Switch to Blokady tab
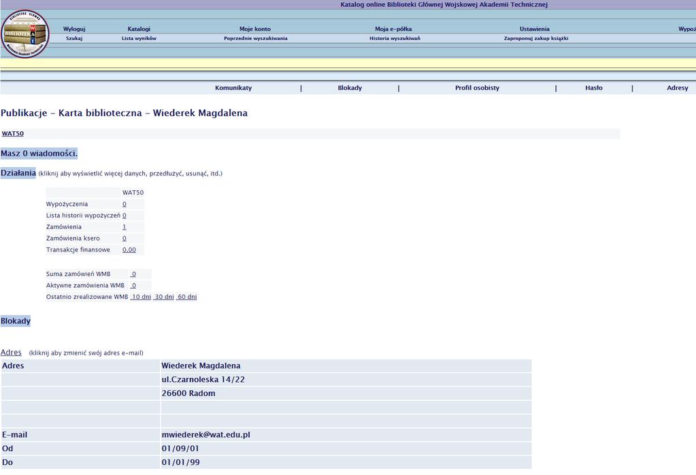The height and width of the screenshot is (475, 696). pyautogui.click(x=350, y=88)
